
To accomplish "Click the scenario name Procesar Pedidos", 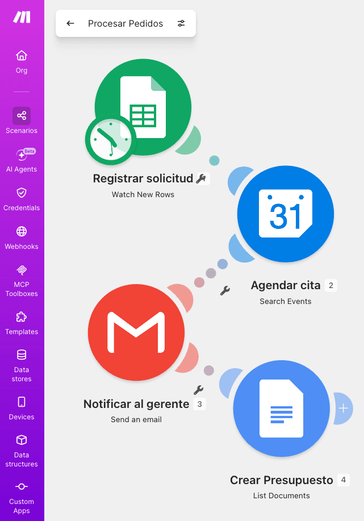I will (125, 24).
